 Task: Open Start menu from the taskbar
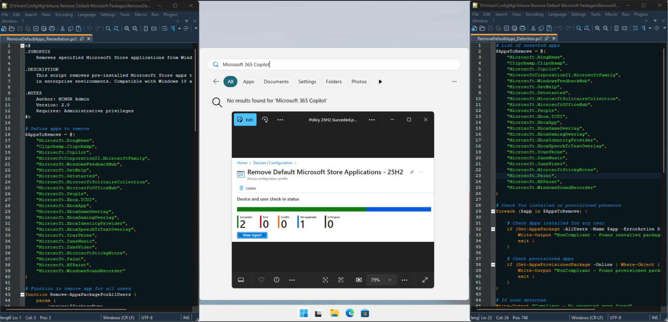[304, 313]
